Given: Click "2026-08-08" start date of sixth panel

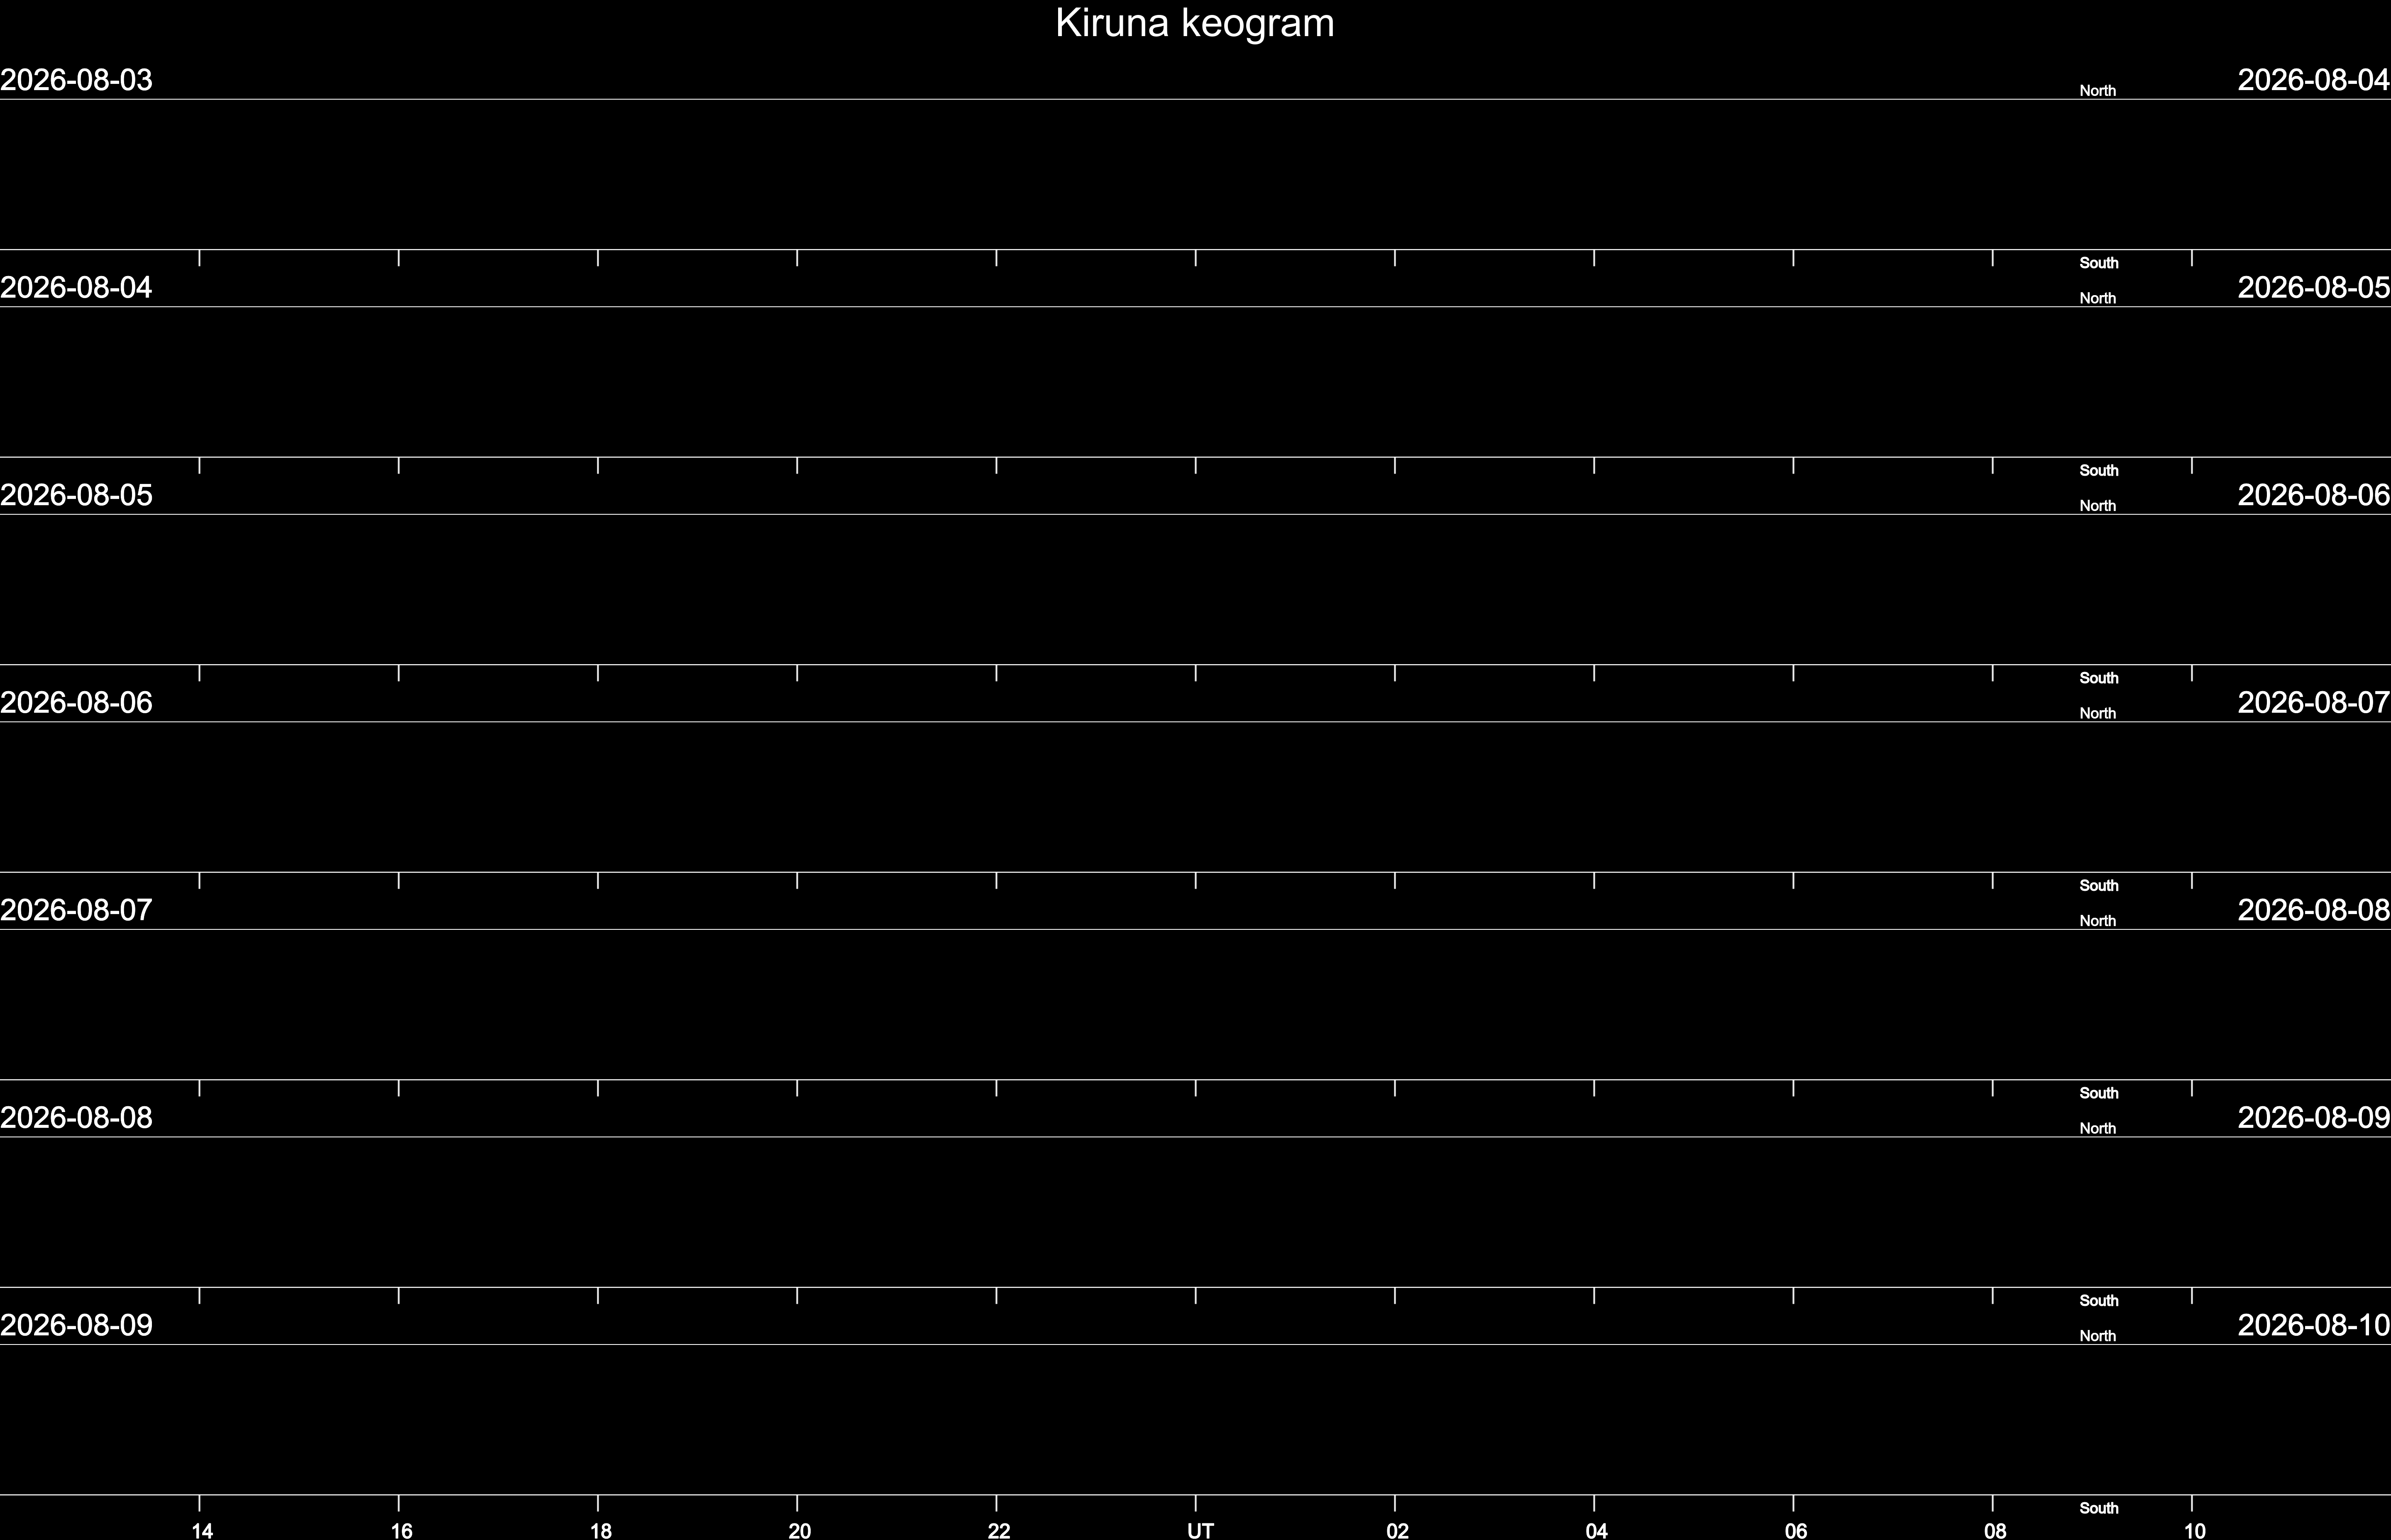Looking at the screenshot, I should [76, 1118].
